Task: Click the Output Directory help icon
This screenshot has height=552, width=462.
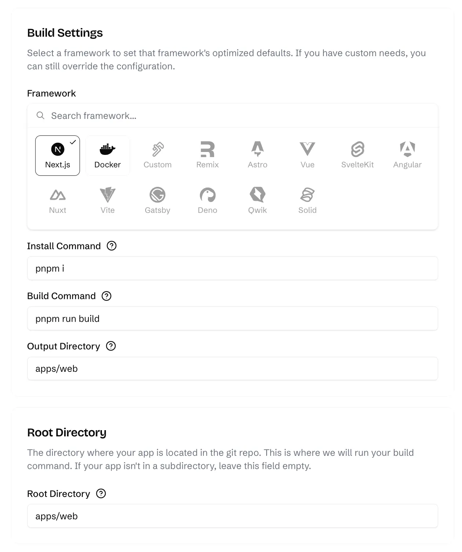Action: 111,346
